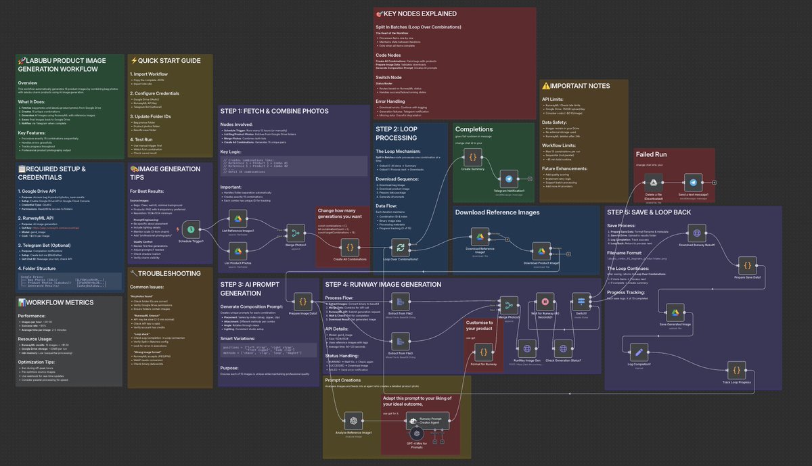Select the Quick Start Guide sticky note title
Screen dimensions: 812x466
(165, 61)
